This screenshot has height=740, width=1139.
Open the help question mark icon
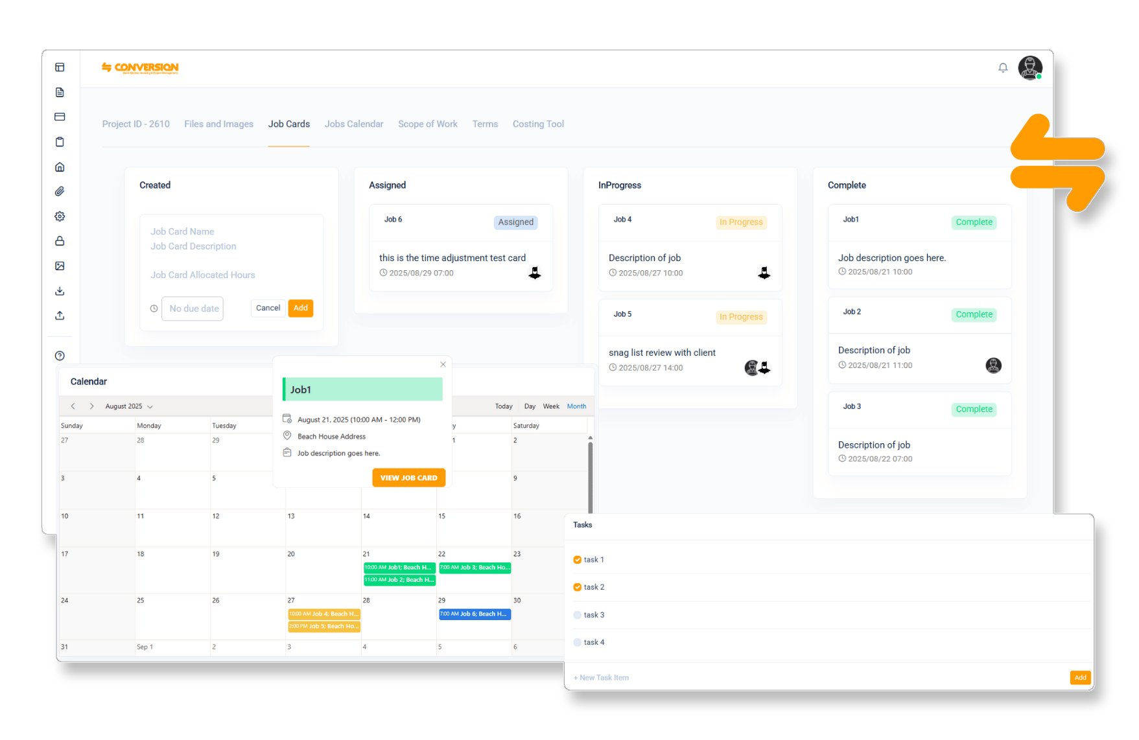coord(60,356)
